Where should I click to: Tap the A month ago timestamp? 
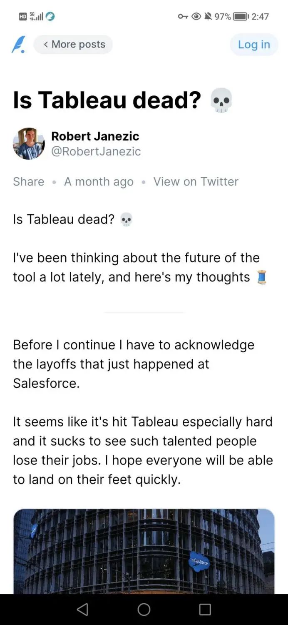(x=99, y=182)
